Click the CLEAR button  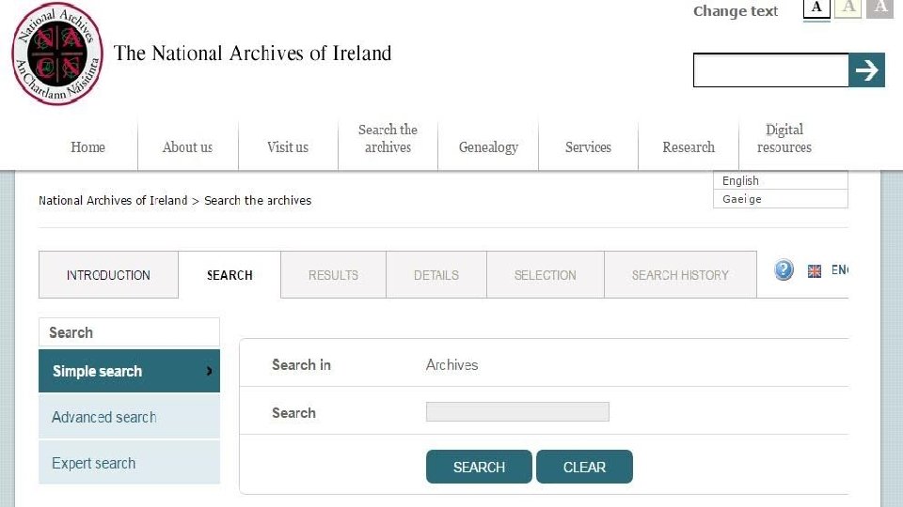point(584,467)
